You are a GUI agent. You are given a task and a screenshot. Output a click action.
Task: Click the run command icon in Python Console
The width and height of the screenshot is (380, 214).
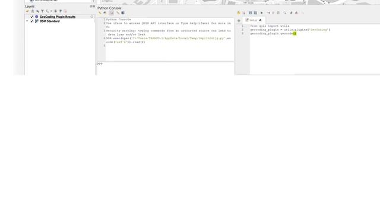point(105,13)
